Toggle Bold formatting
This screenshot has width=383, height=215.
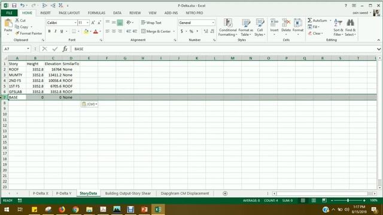49,31
